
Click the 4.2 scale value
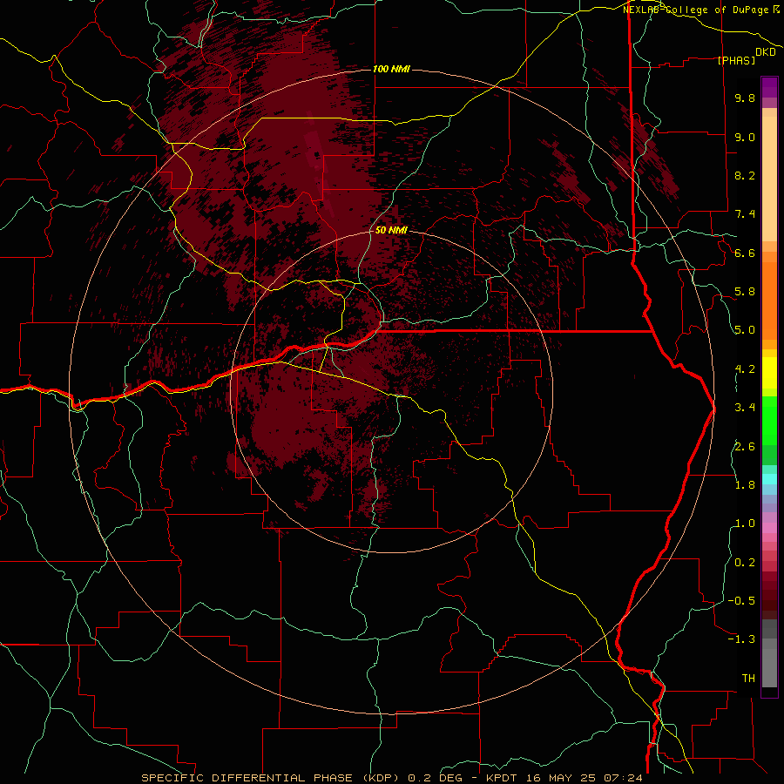tap(745, 369)
